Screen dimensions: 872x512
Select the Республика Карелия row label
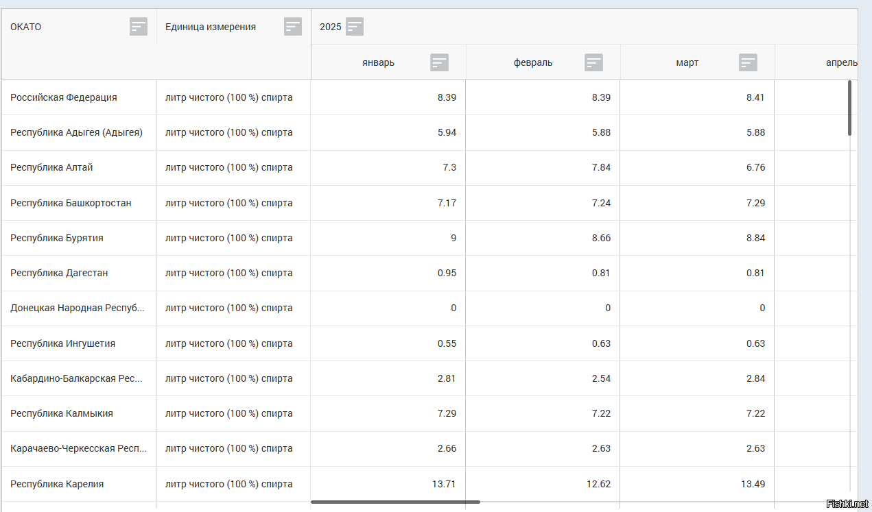click(57, 484)
